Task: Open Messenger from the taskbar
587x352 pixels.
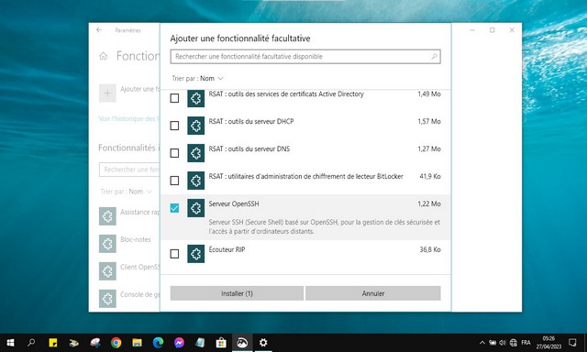Action: pyautogui.click(x=179, y=342)
